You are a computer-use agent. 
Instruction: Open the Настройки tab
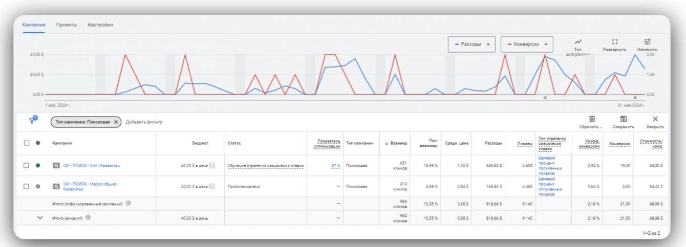[x=100, y=25]
